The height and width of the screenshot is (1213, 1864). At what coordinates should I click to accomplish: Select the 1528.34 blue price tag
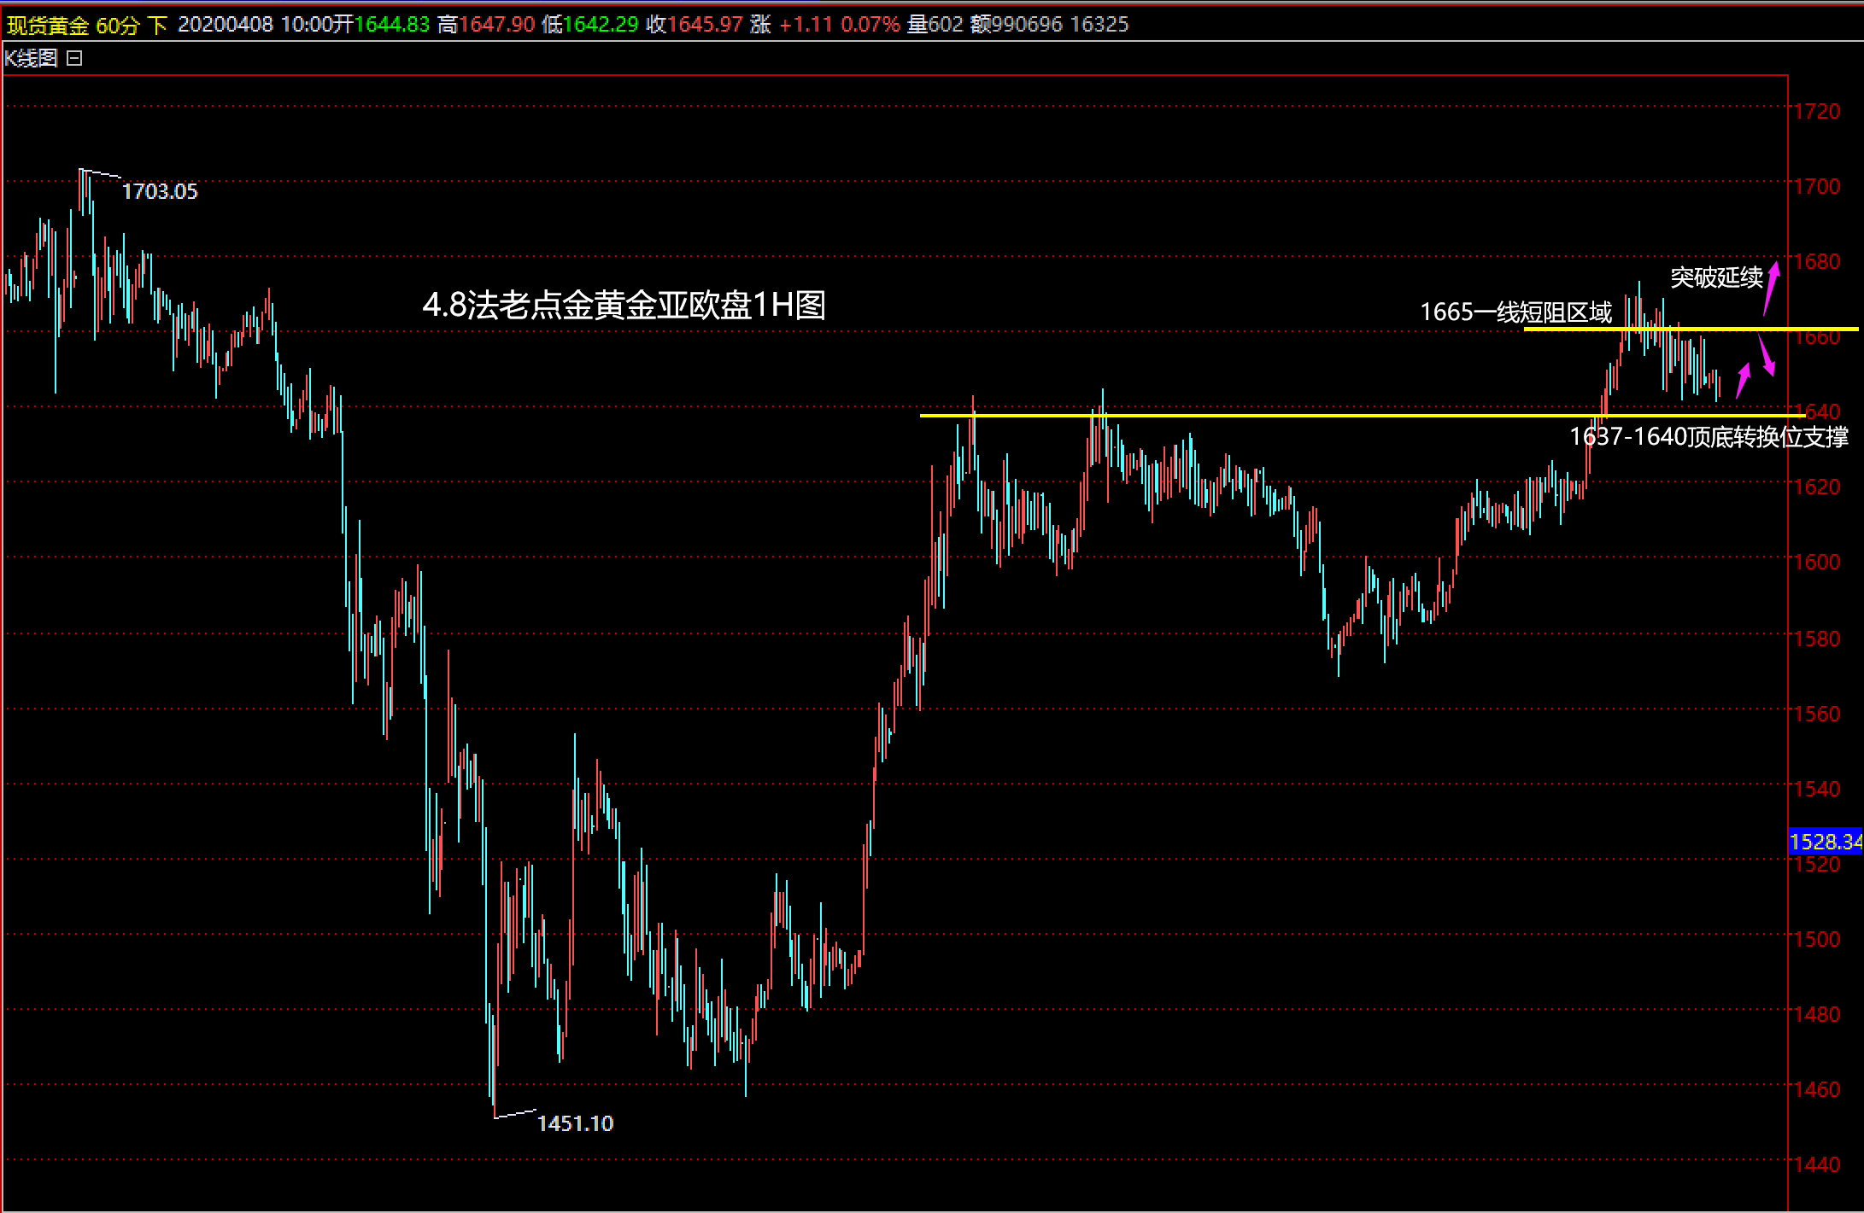click(x=1825, y=842)
